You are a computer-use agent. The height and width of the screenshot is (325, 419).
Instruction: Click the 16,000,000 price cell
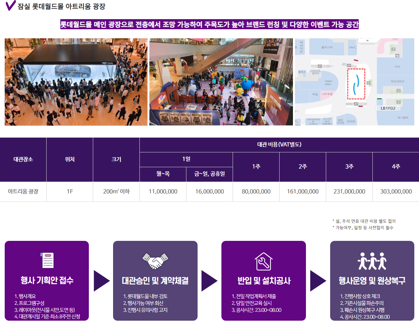[209, 191]
